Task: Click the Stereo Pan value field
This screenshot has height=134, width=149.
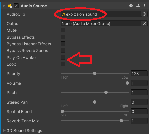Action: click(139, 102)
